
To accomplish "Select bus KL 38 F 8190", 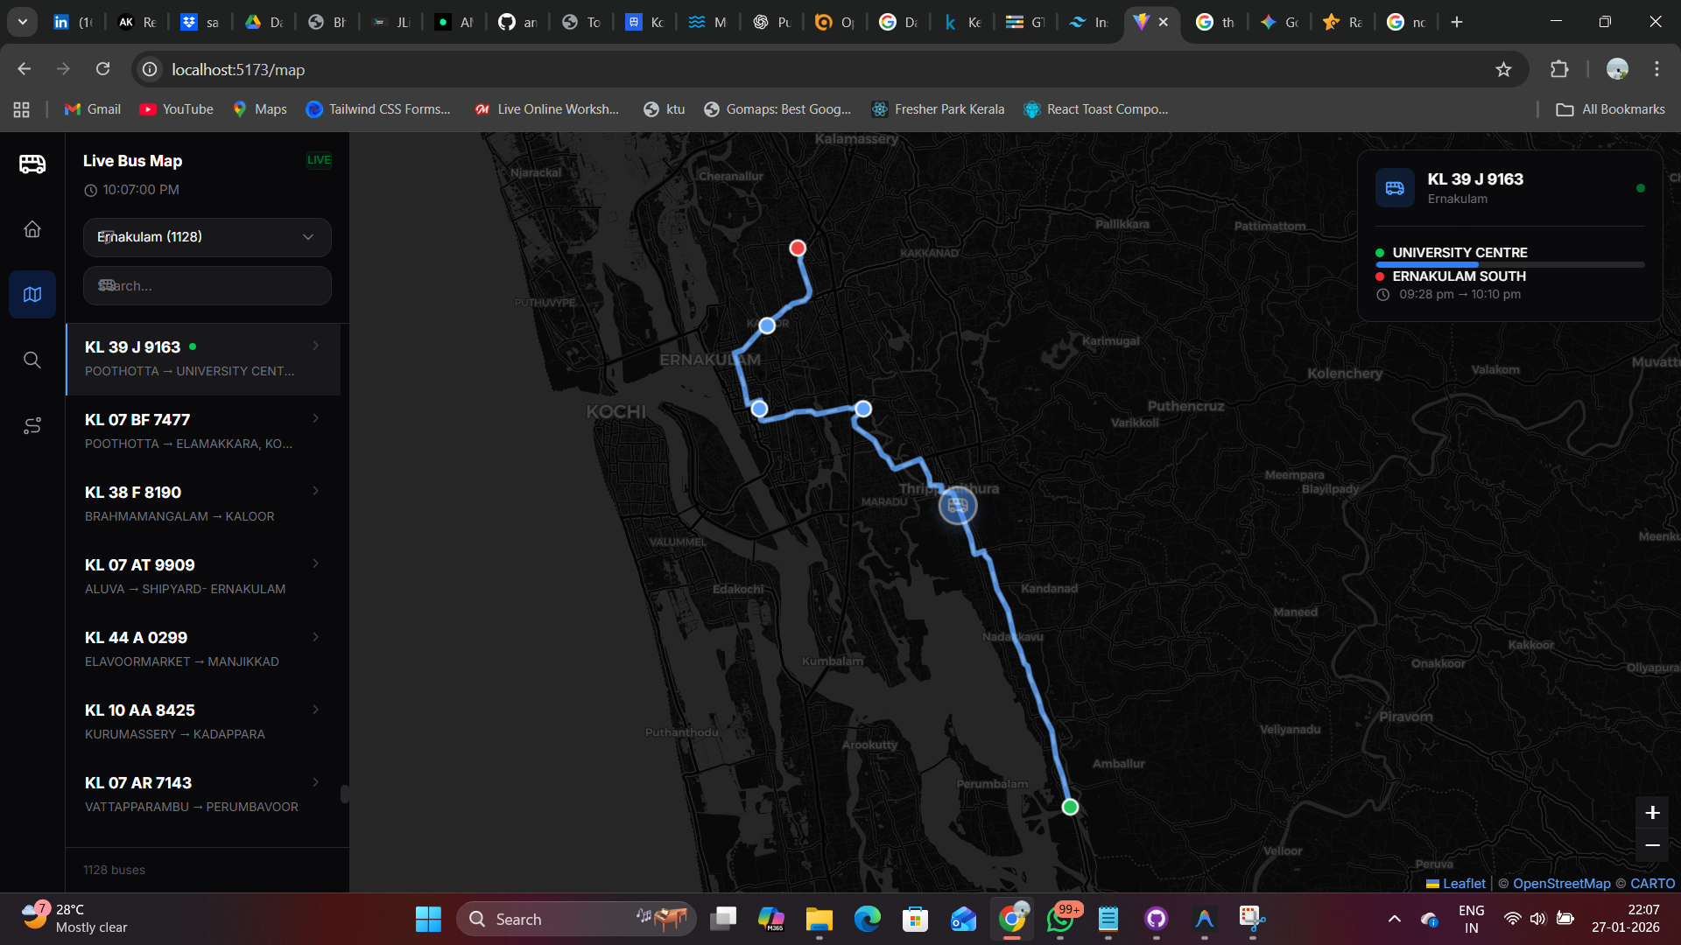I will [193, 503].
